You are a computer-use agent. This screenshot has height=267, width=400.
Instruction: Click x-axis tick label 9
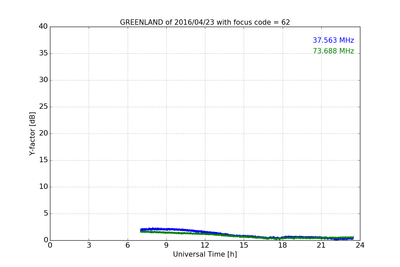[x=166, y=245]
